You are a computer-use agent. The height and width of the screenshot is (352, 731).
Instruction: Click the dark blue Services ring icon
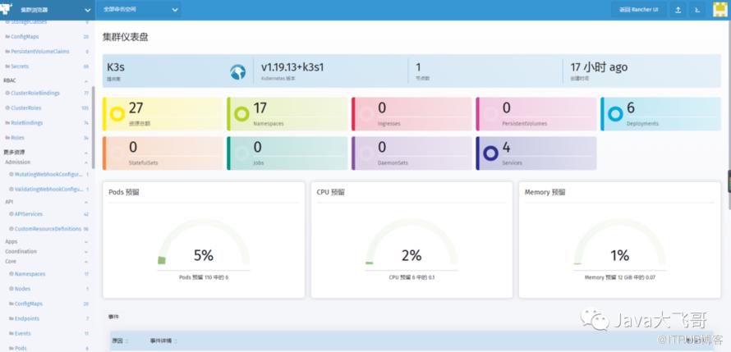point(490,153)
